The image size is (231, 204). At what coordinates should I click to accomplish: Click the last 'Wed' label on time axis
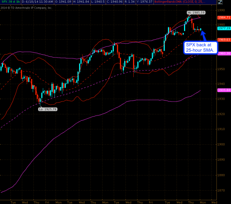pos(214,201)
